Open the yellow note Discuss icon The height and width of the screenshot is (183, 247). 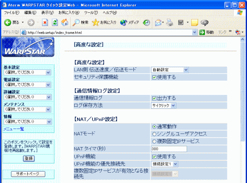click(195, 23)
